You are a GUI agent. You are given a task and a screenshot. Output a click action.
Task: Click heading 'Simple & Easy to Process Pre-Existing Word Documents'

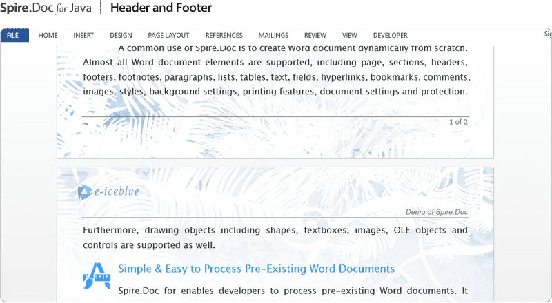256,269
